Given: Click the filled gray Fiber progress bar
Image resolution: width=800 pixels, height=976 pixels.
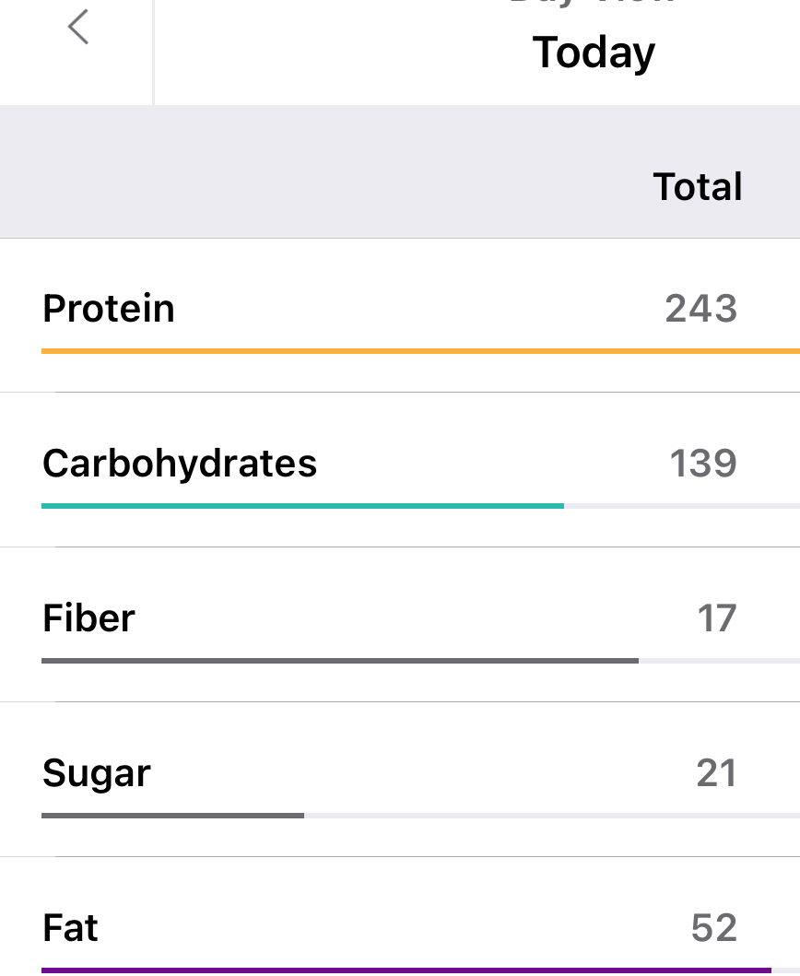Looking at the screenshot, I should [x=339, y=661].
